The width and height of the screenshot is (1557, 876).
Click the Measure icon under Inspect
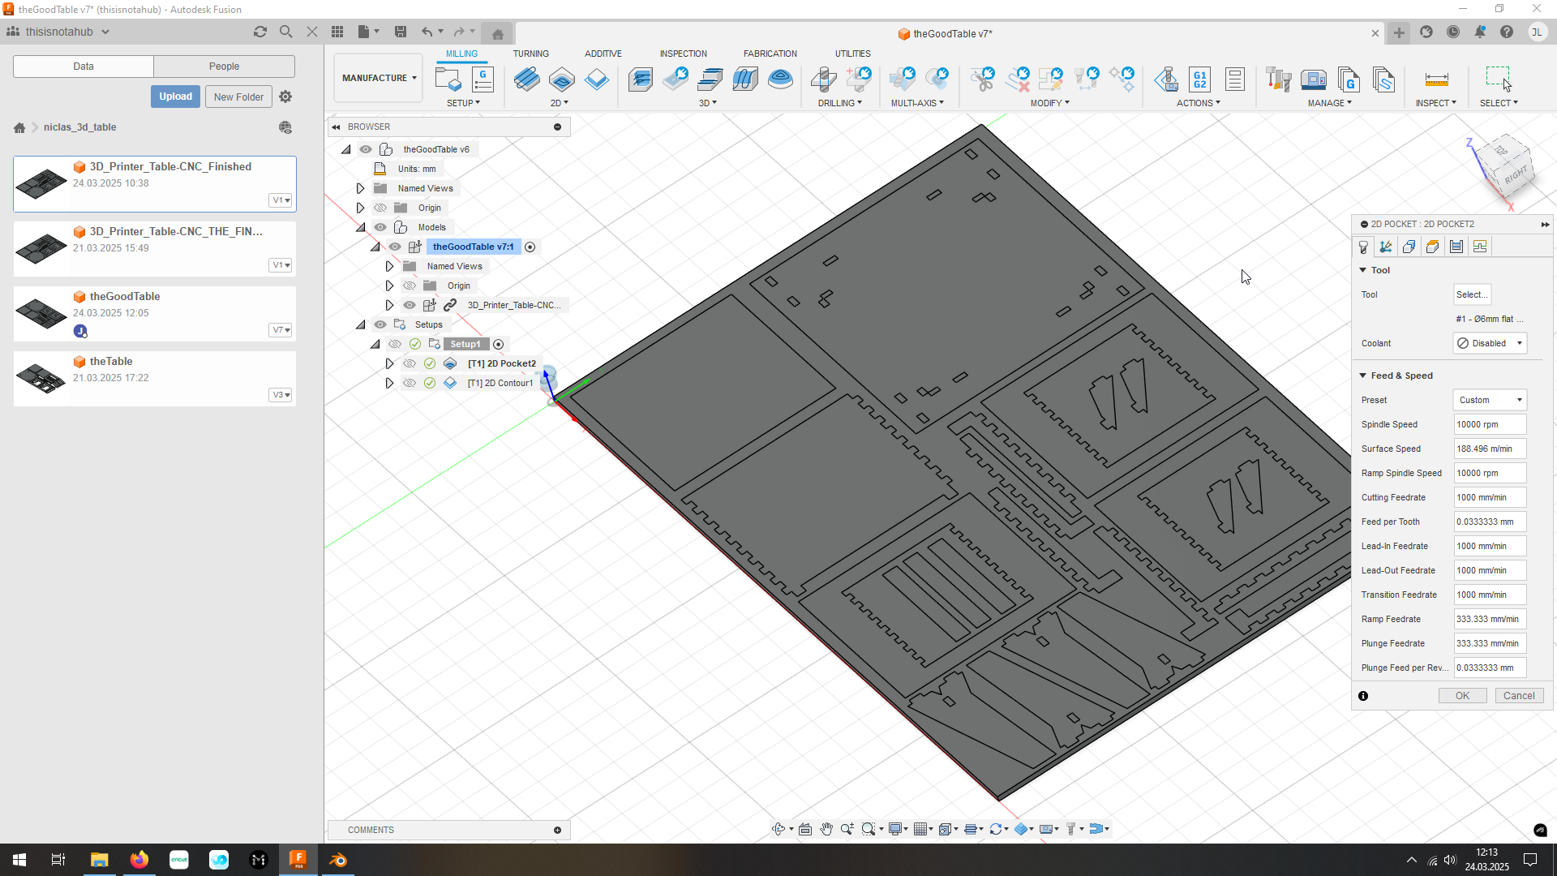click(x=1436, y=79)
